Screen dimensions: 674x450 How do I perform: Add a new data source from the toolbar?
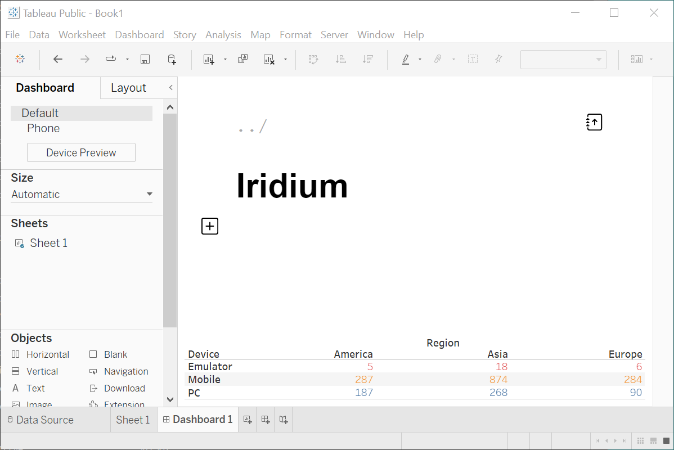172,58
